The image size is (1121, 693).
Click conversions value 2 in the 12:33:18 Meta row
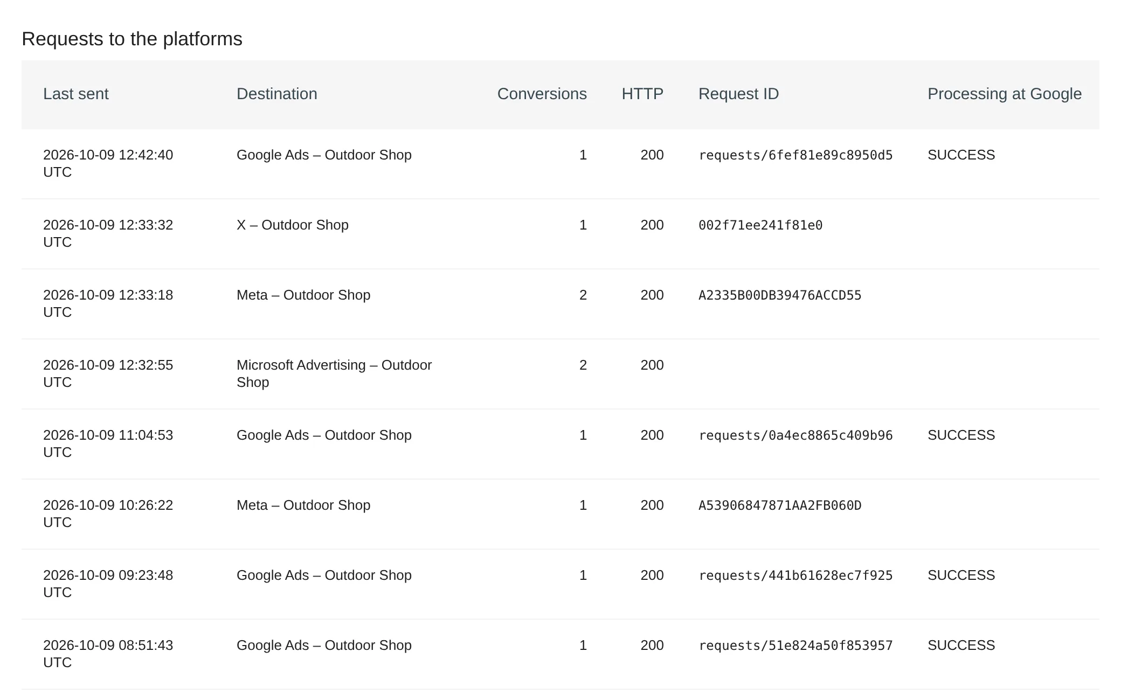(583, 295)
